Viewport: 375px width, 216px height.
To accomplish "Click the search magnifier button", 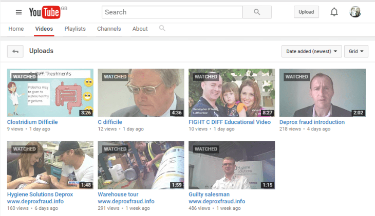I will pos(257,12).
